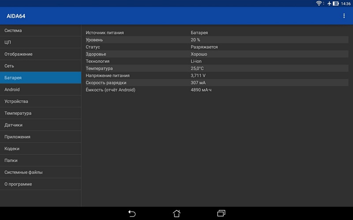Open the ЦП section
This screenshot has width=353, height=220.
click(41, 42)
